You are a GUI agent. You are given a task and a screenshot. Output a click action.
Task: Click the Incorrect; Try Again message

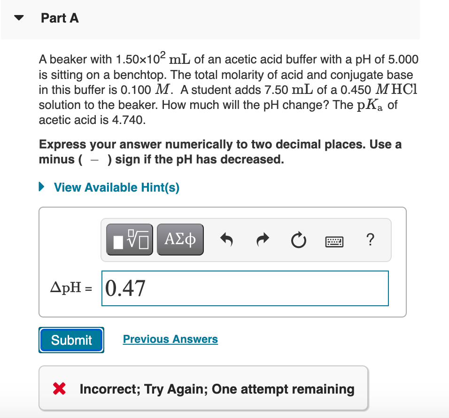[217, 389]
